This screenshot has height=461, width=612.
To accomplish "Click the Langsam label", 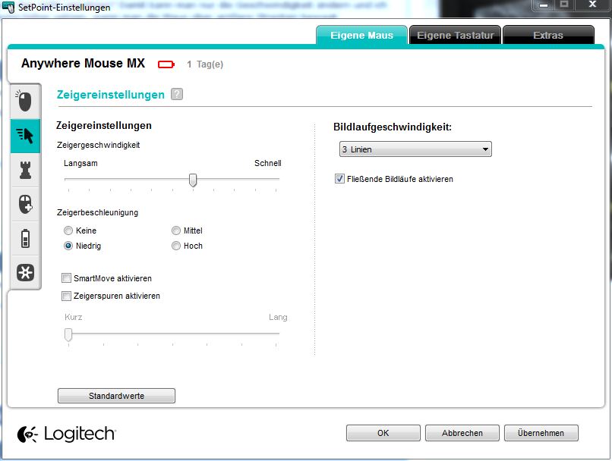I will pos(80,163).
